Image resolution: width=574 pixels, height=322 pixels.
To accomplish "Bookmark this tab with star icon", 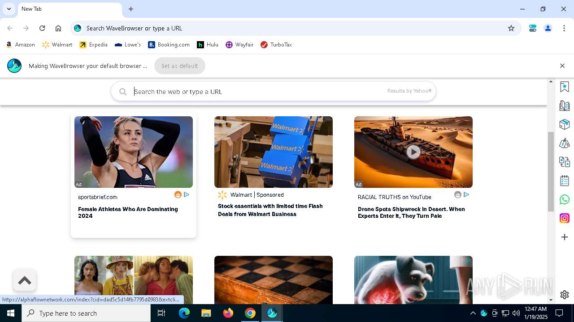I will (x=511, y=28).
